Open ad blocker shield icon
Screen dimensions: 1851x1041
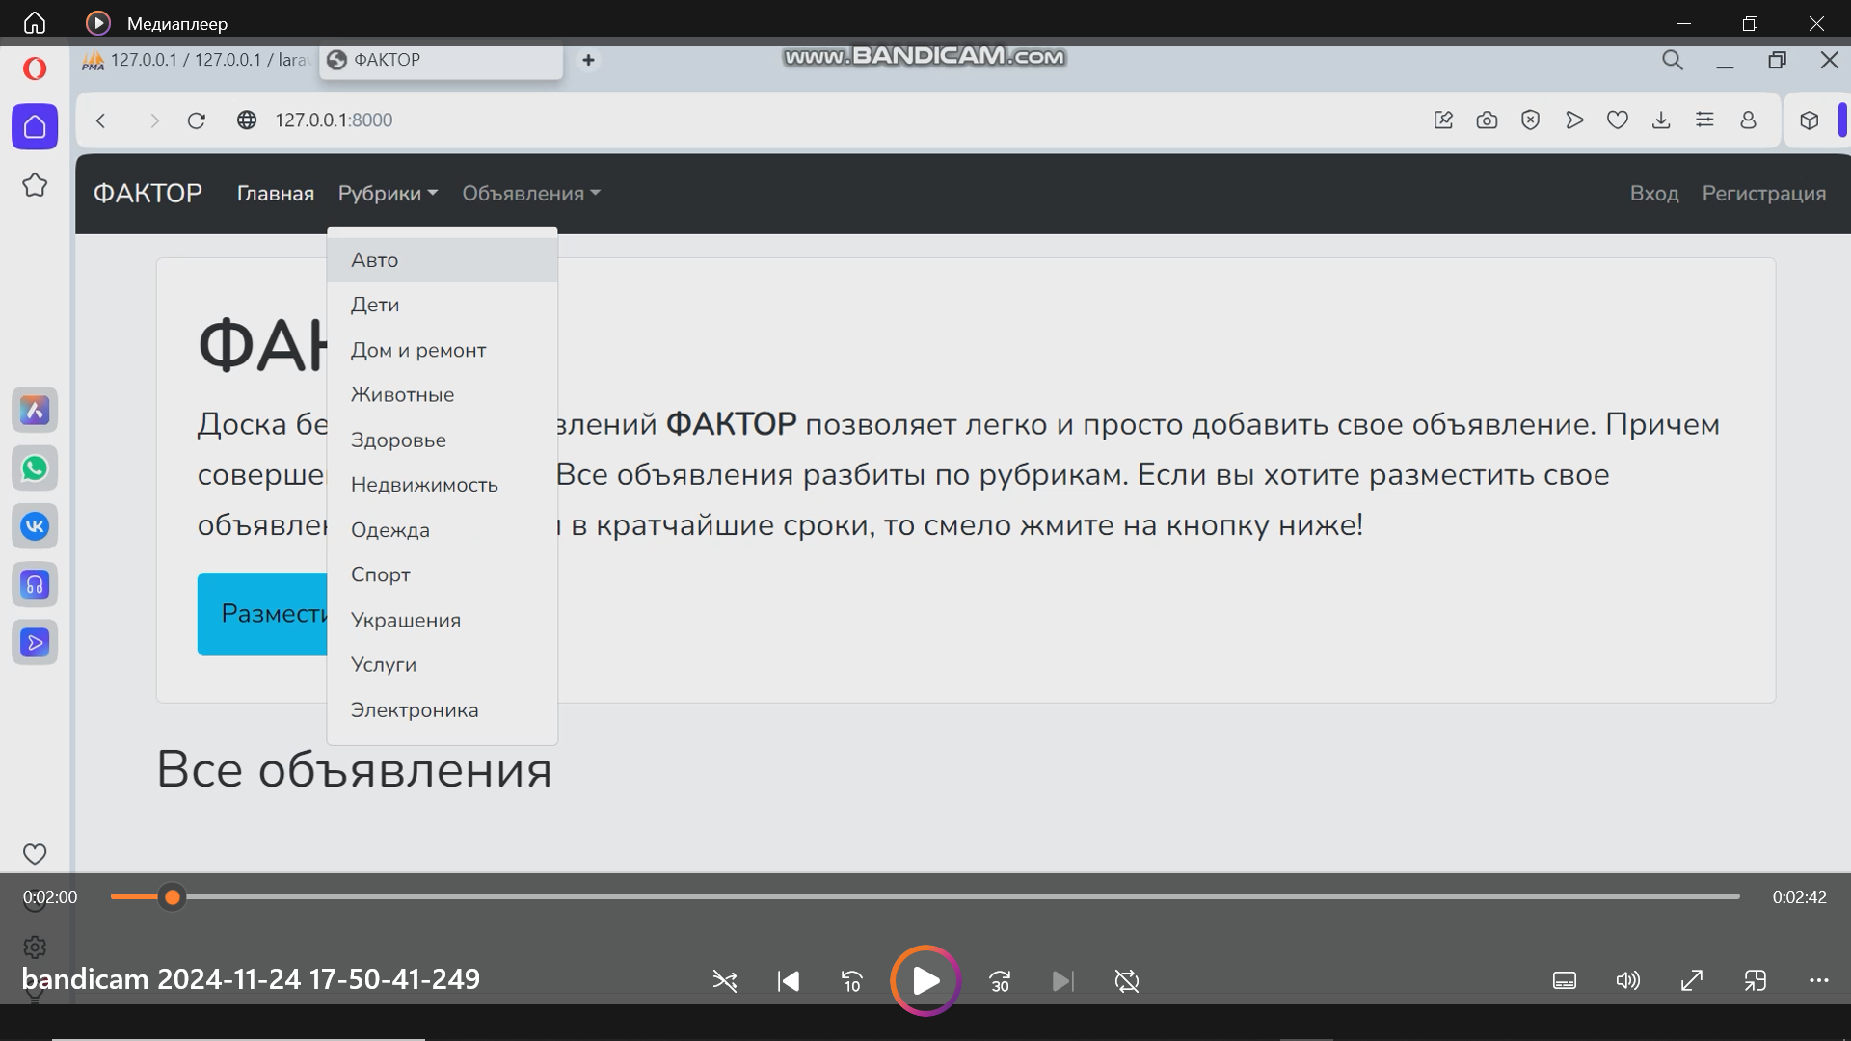[x=1530, y=120]
